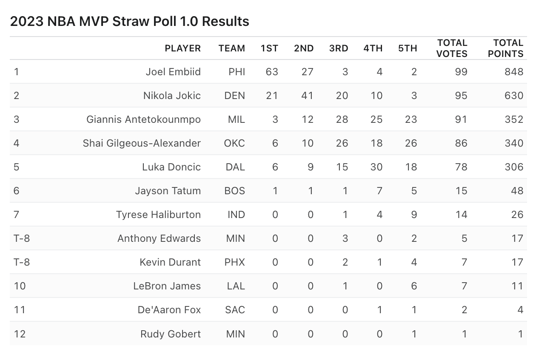Click Shai Gilgeous-Alexander's name
The height and width of the screenshot is (357, 536).
[x=142, y=143]
